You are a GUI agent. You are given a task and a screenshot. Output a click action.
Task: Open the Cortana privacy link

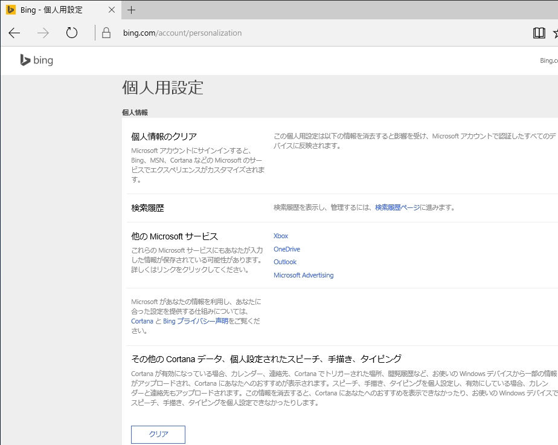coord(142,321)
